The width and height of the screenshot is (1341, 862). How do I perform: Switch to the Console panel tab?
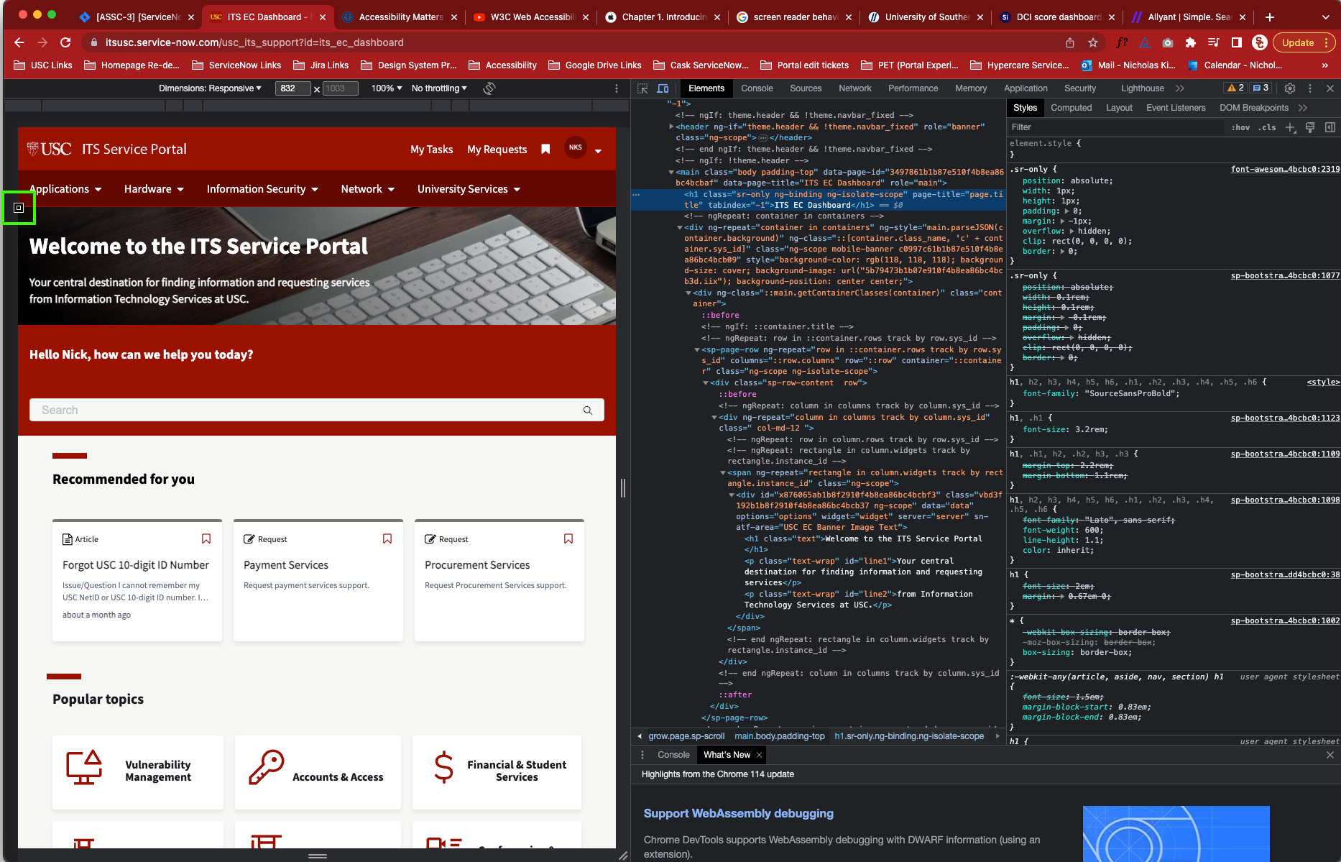(x=757, y=88)
